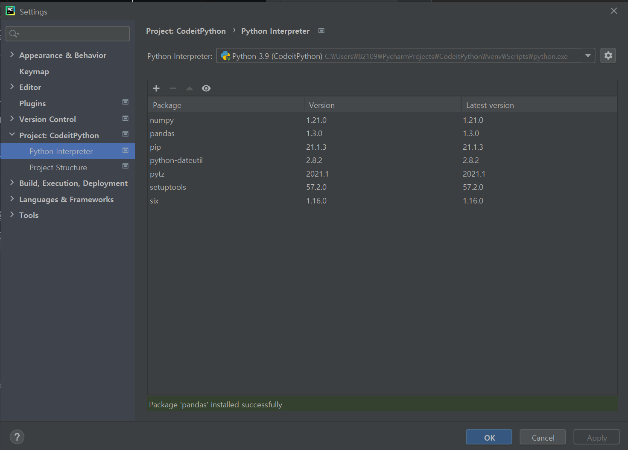Click the upgrade package arrow icon
Image resolution: width=628 pixels, height=450 pixels.
(190, 88)
